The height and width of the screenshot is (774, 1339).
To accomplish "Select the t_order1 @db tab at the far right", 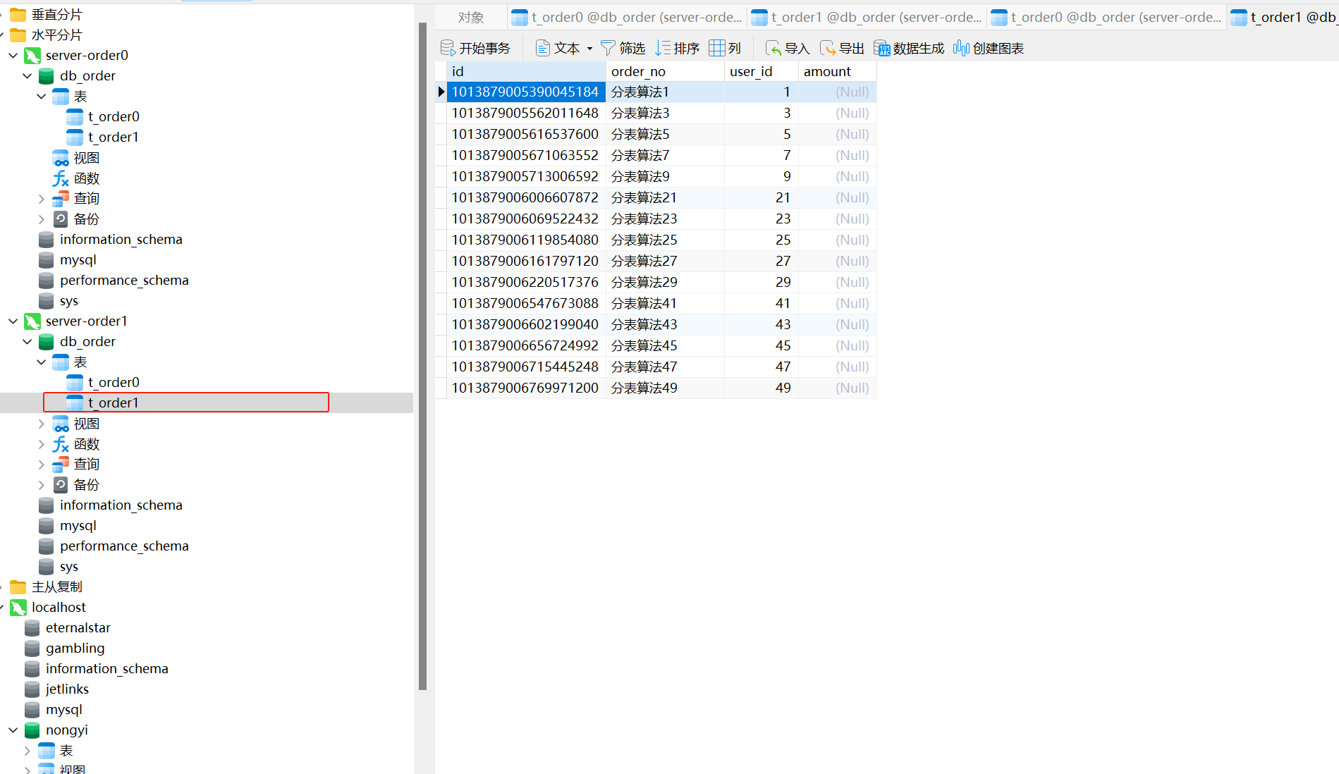I will [1283, 18].
